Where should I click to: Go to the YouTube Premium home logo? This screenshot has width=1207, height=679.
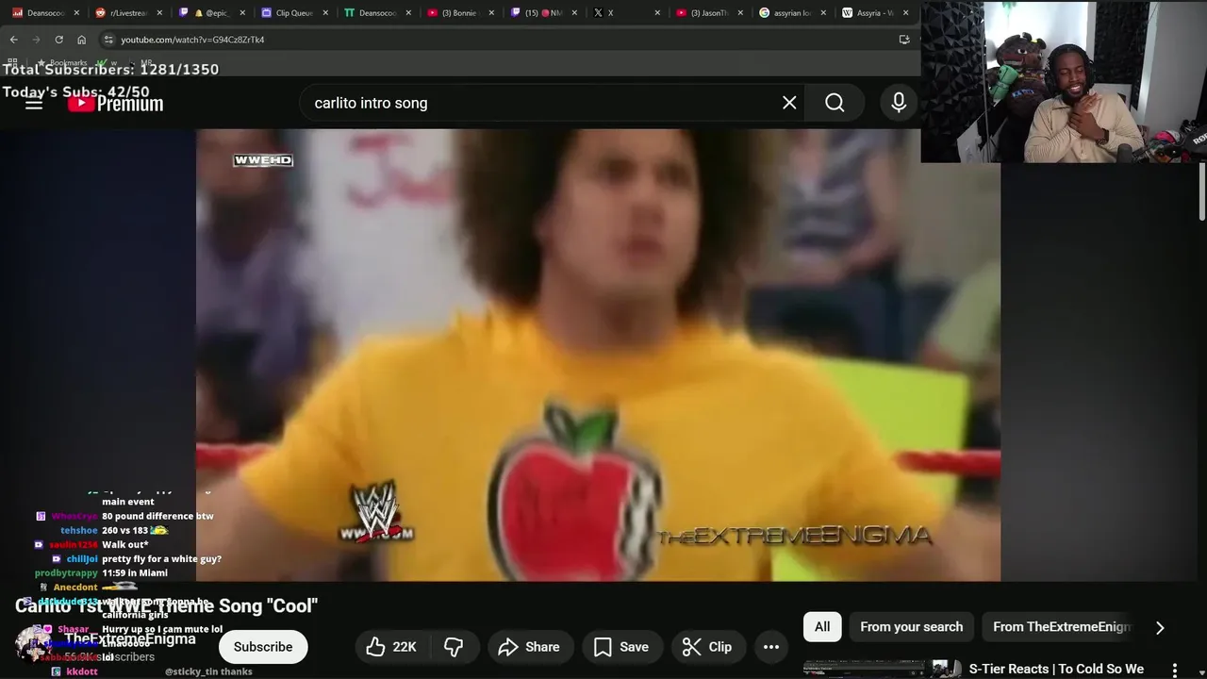pyautogui.click(x=115, y=104)
